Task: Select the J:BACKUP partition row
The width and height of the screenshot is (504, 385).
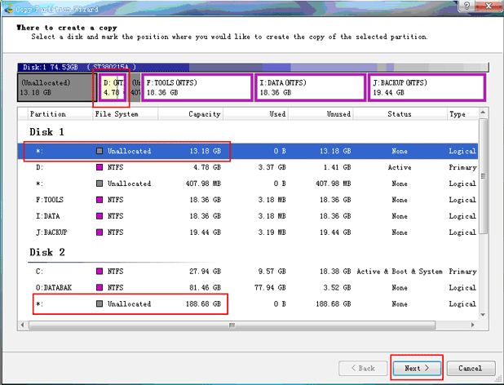Action: (248, 232)
